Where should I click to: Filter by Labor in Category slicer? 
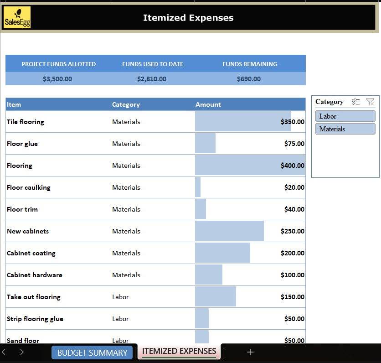345,116
